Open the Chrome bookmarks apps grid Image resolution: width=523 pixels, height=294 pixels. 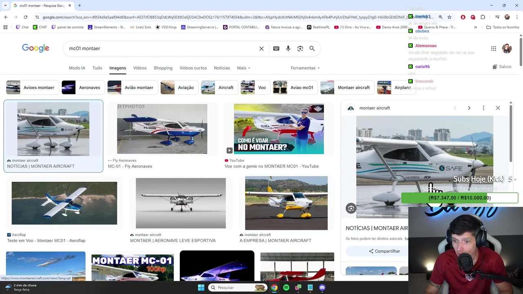click(5, 27)
